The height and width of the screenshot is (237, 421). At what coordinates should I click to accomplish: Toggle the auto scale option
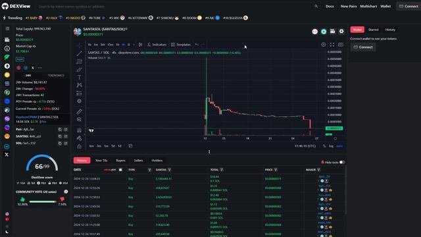coord(339,146)
